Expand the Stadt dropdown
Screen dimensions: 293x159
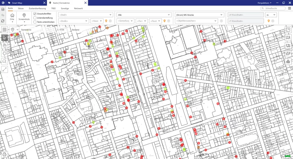[86, 15]
